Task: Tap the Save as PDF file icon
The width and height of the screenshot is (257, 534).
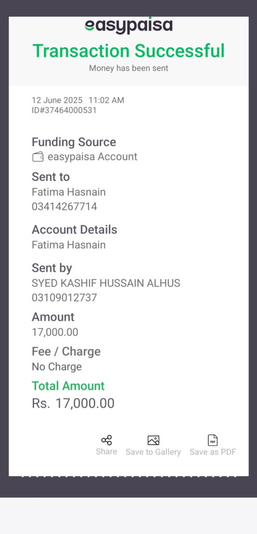Action: pos(213,440)
